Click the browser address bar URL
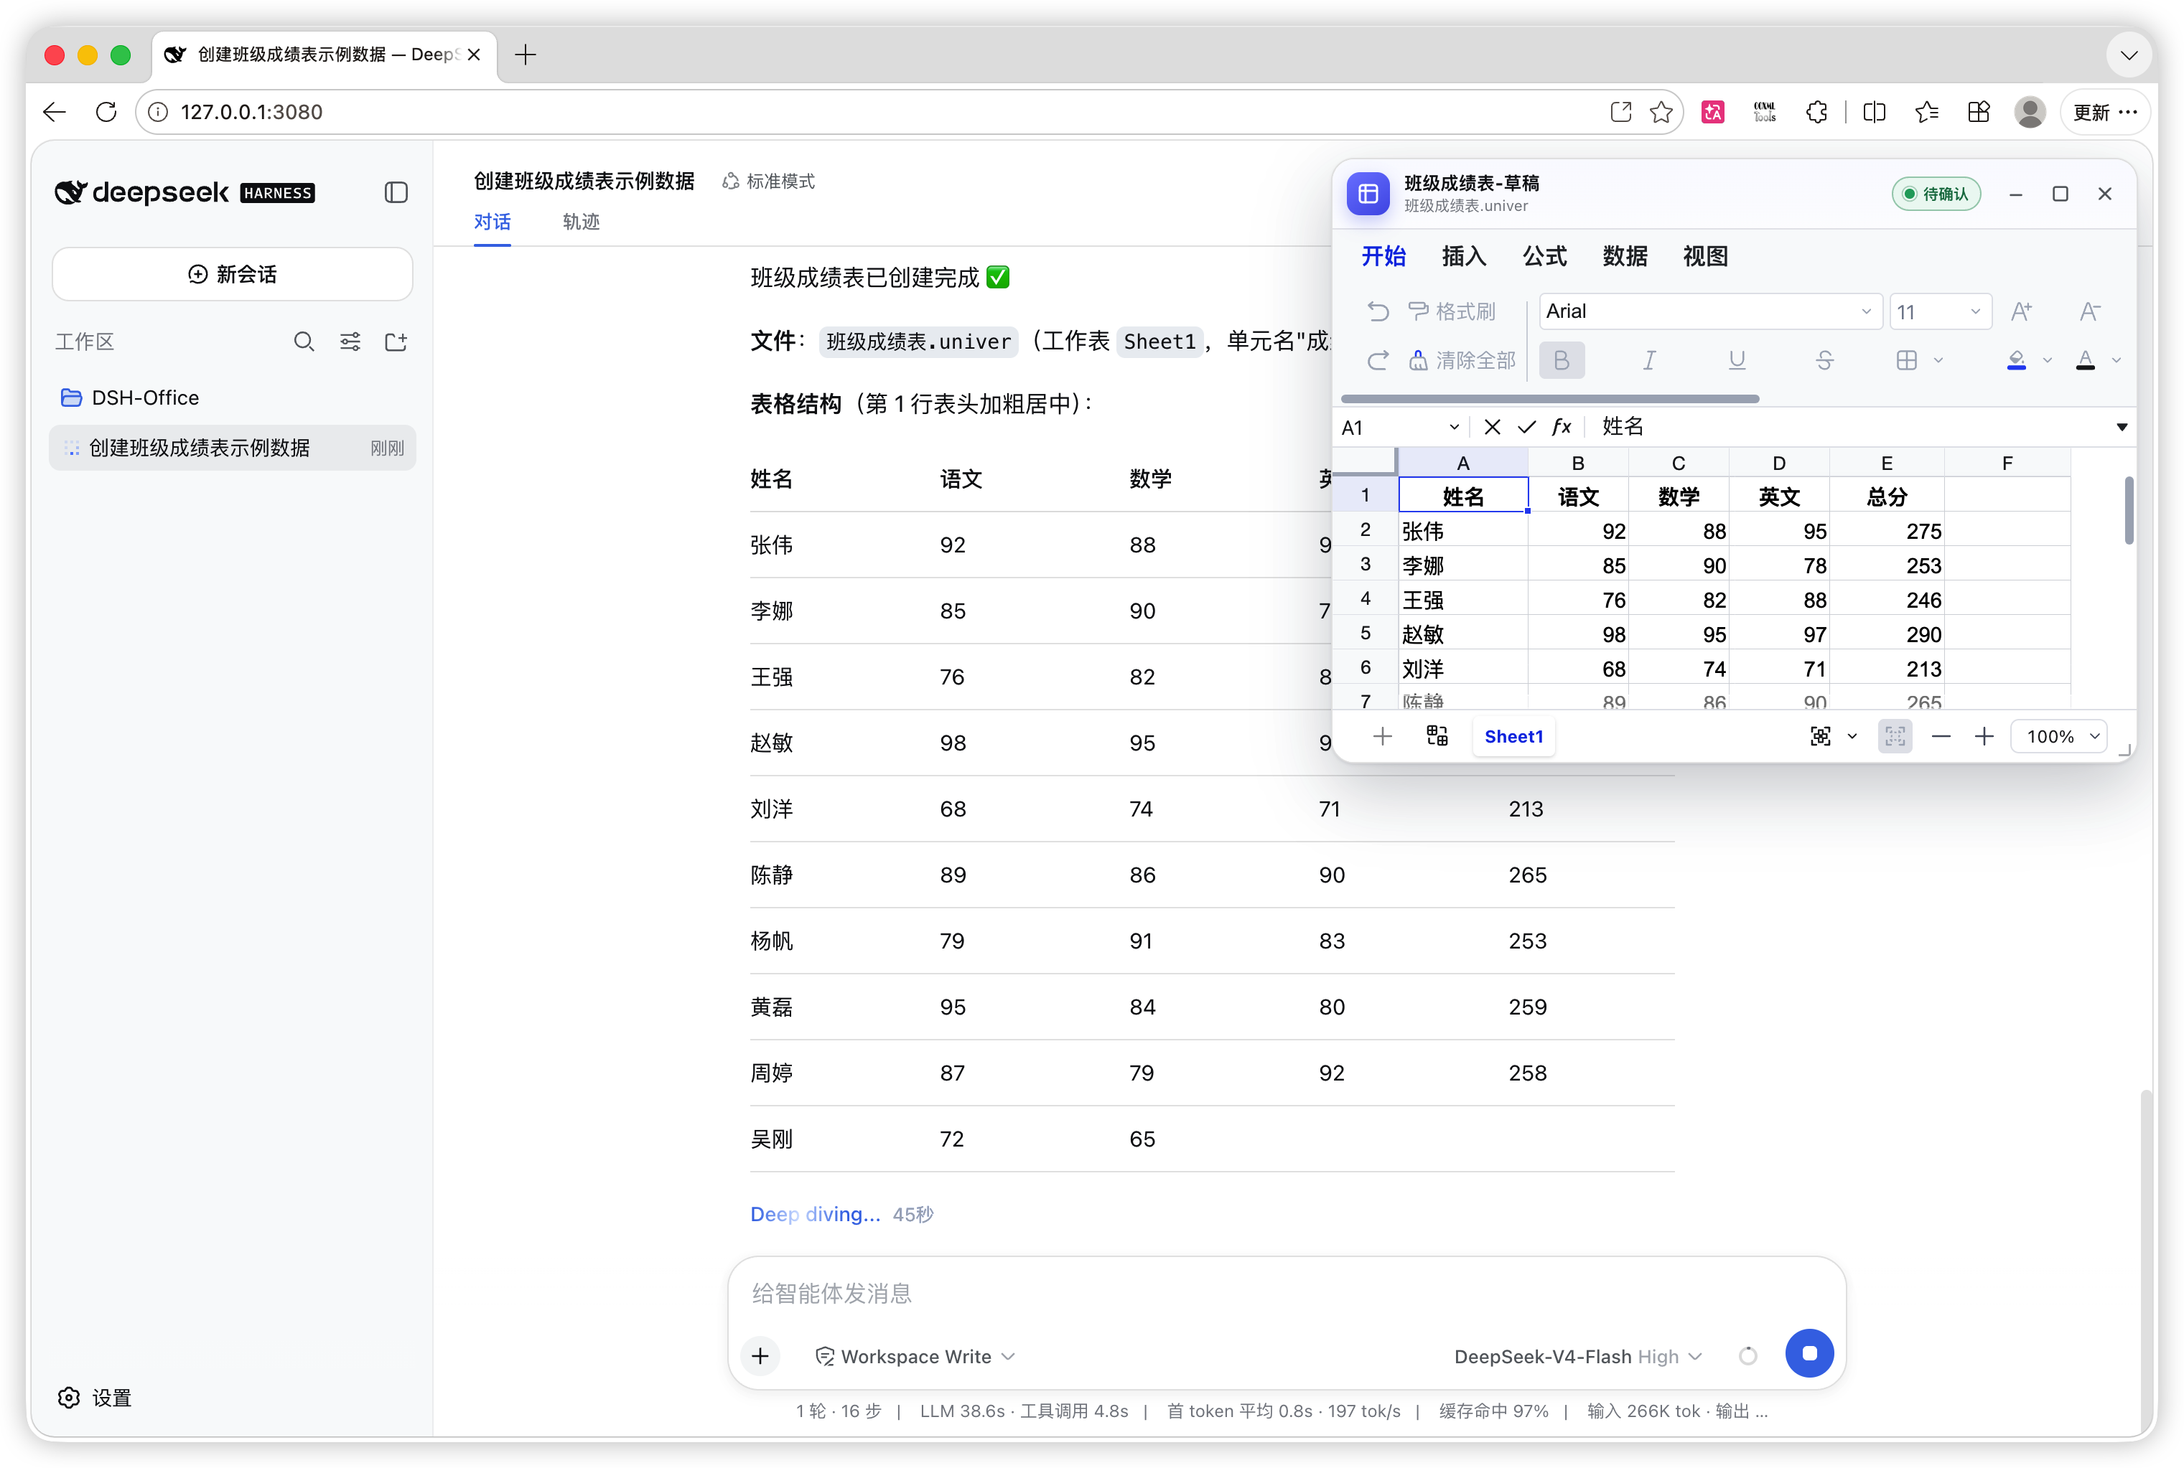The width and height of the screenshot is (2184, 1468). tap(251, 113)
